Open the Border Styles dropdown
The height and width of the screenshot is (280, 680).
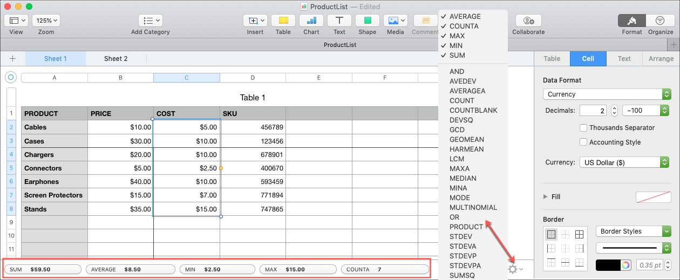point(633,231)
